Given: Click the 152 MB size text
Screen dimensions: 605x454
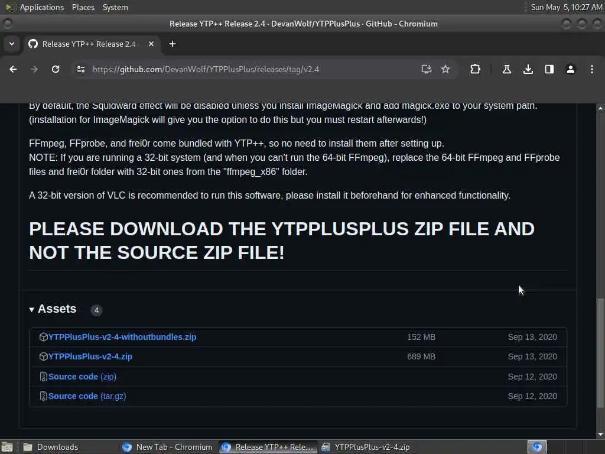Looking at the screenshot, I should coord(421,337).
